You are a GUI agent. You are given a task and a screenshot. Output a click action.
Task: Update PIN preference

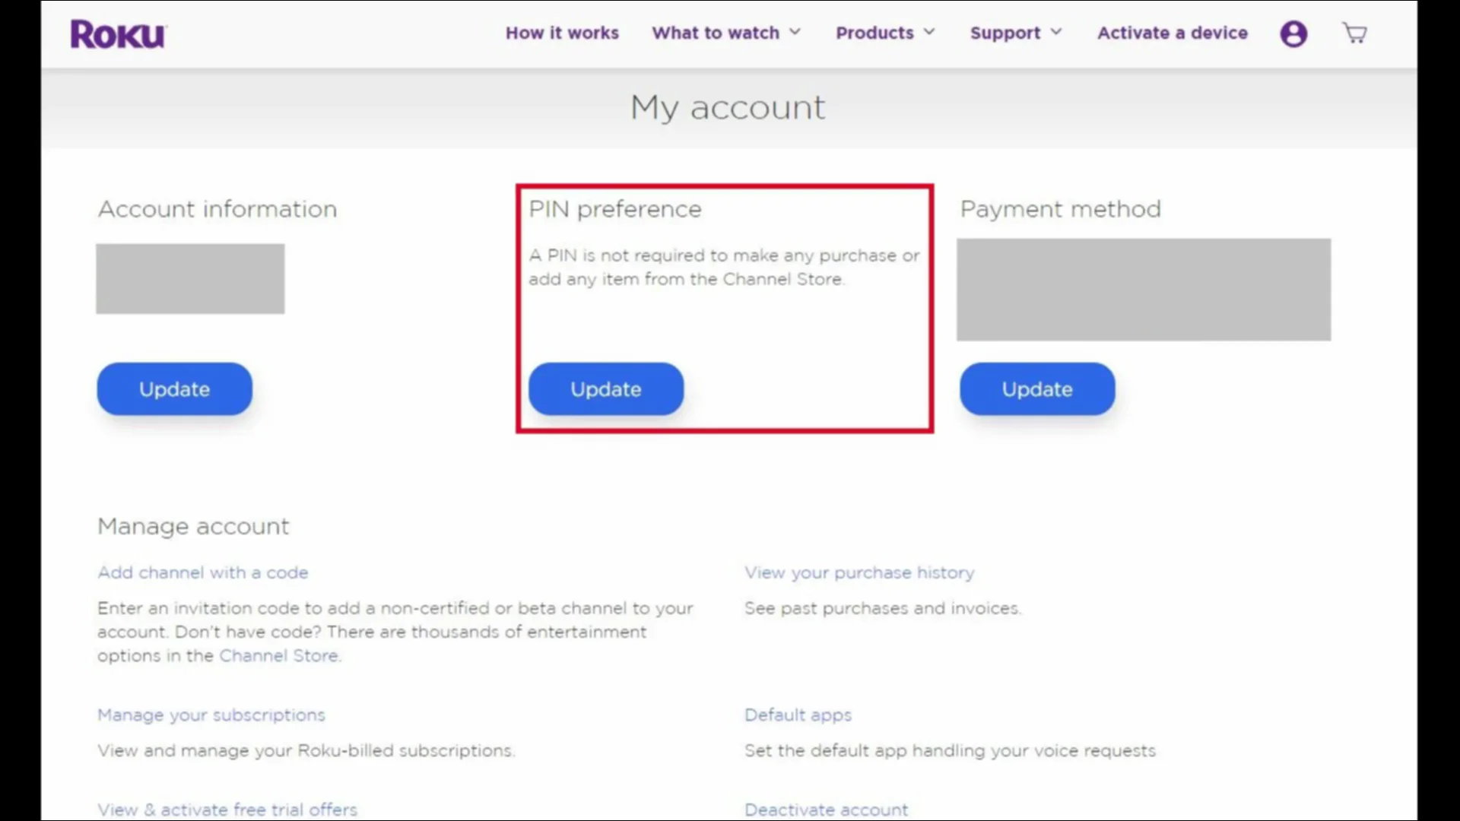pyautogui.click(x=606, y=389)
